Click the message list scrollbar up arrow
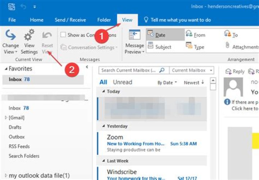 [x=213, y=80]
